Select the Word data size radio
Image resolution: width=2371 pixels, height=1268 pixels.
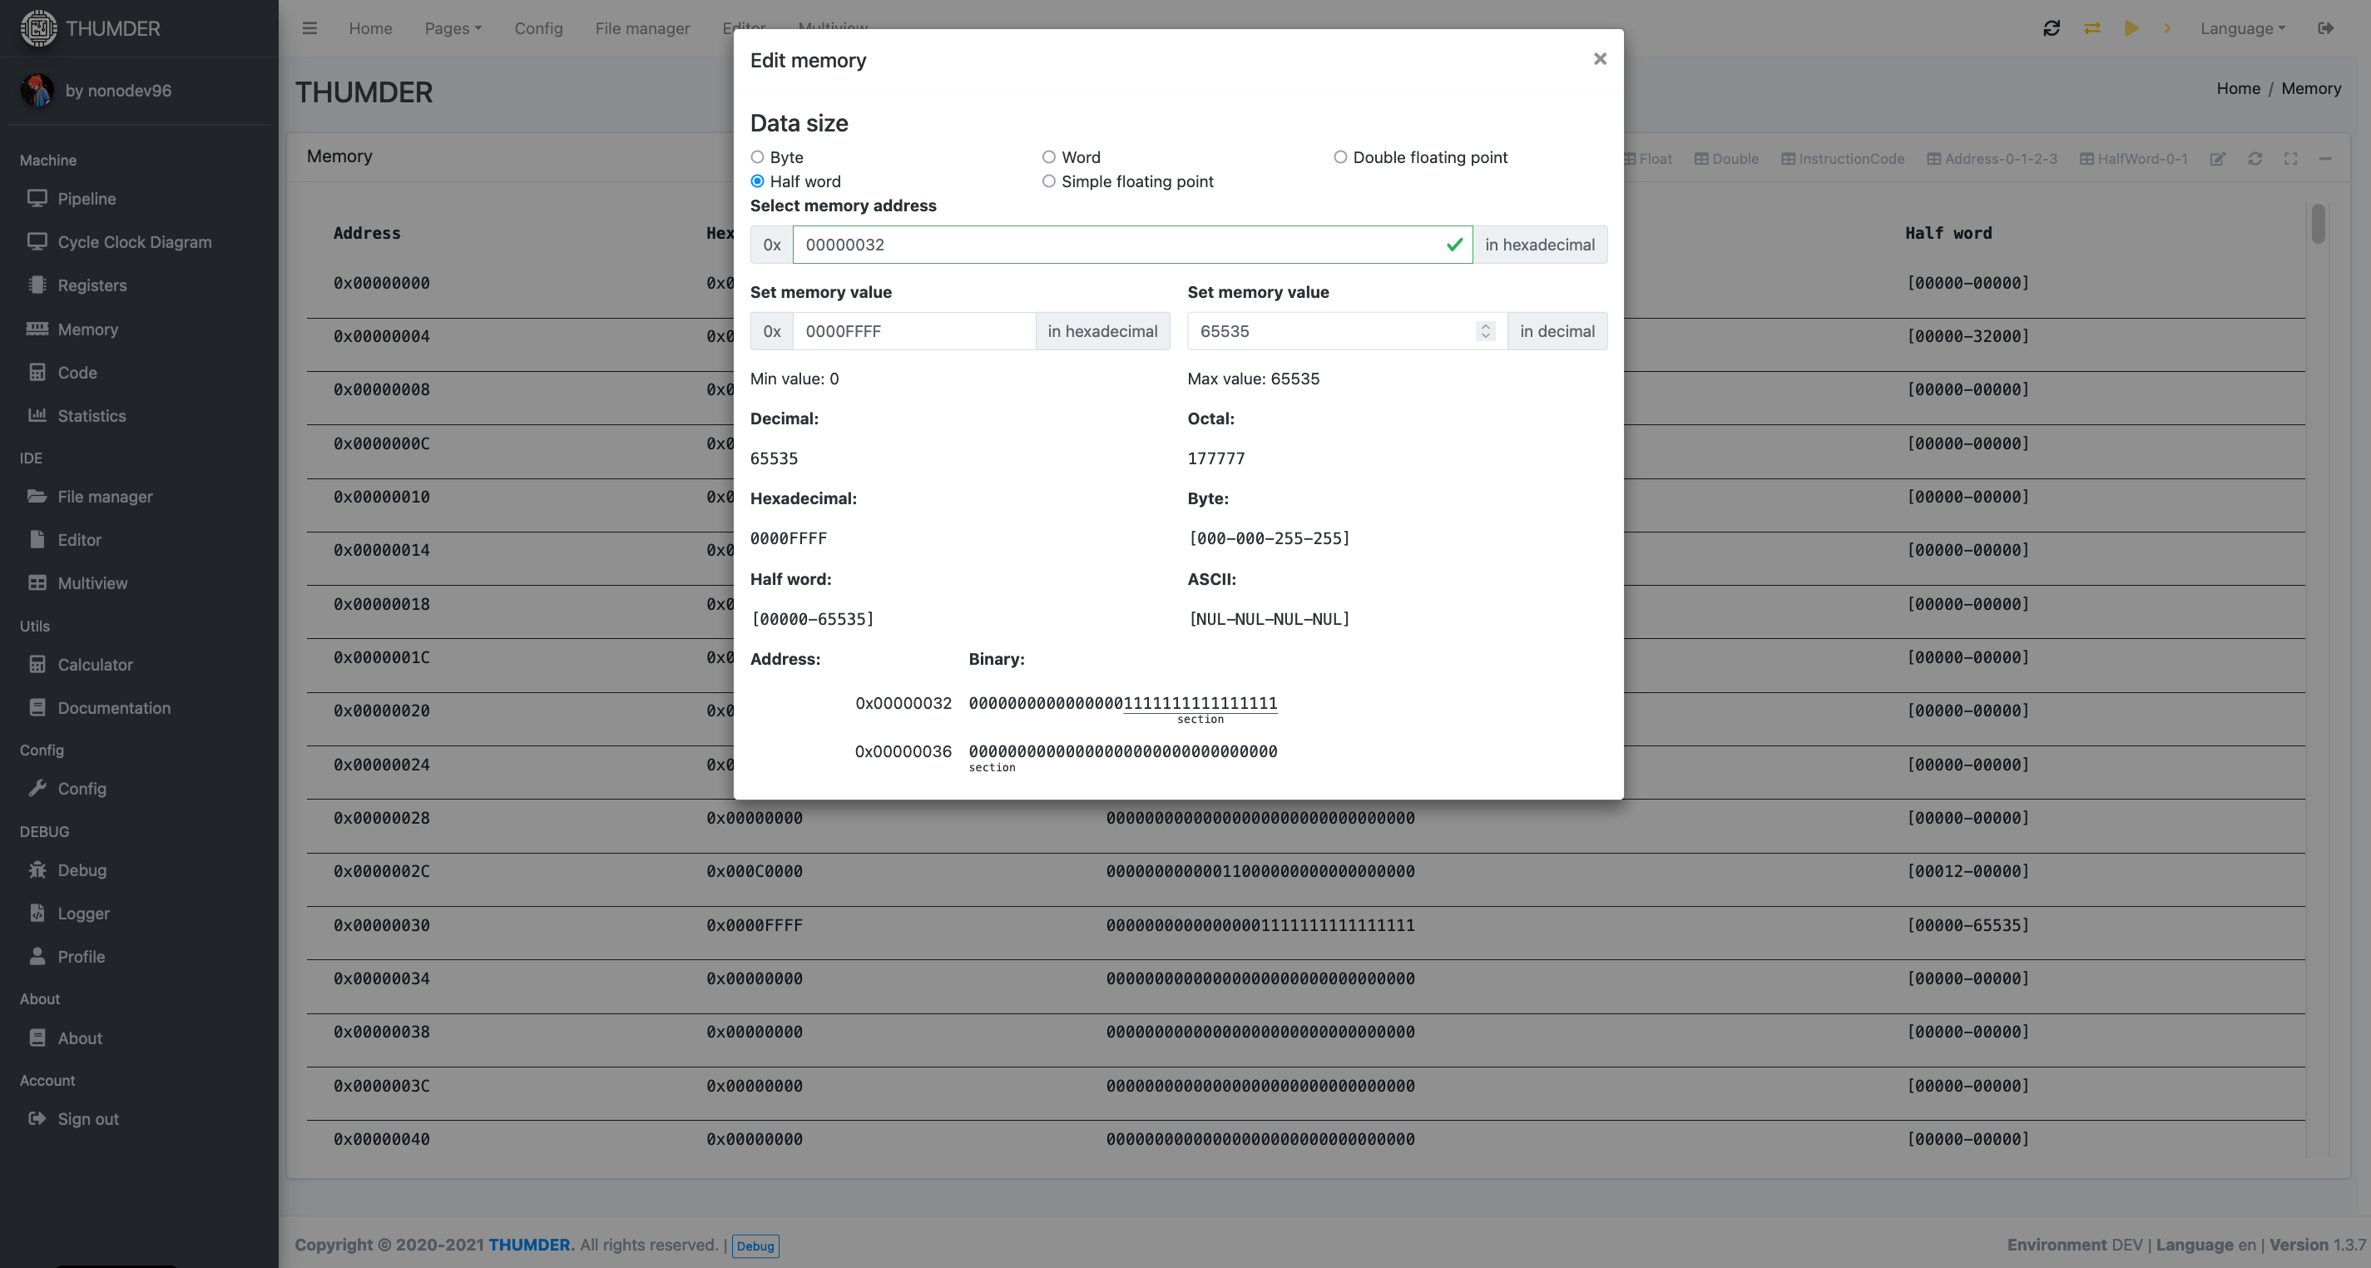pos(1048,156)
